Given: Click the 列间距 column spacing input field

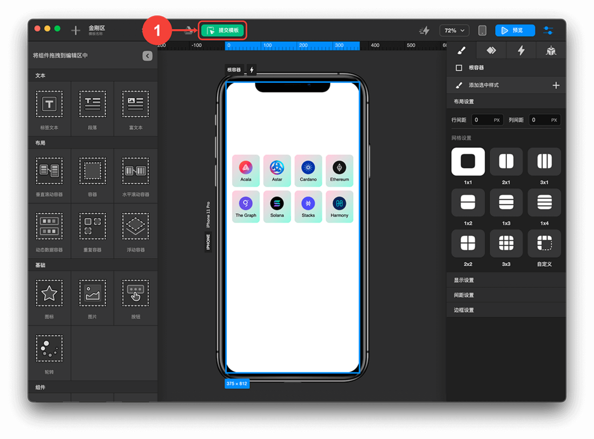Looking at the screenshot, I should click(544, 120).
